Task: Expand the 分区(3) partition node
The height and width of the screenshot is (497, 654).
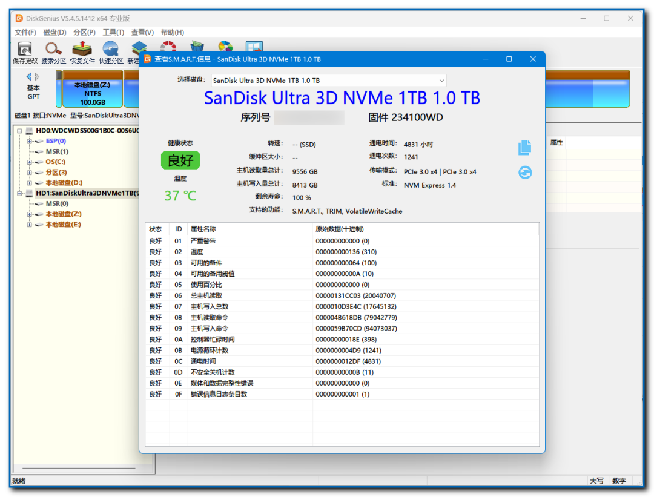Action: (29, 173)
